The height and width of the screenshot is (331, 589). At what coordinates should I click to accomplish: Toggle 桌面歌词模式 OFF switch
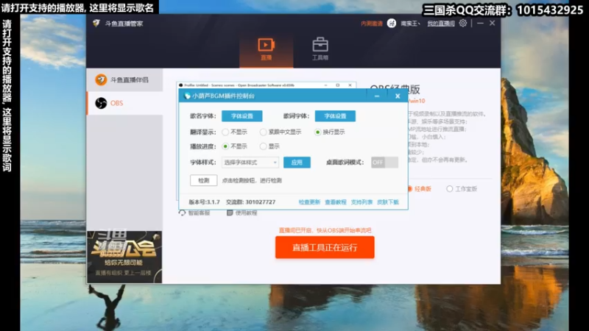point(384,163)
